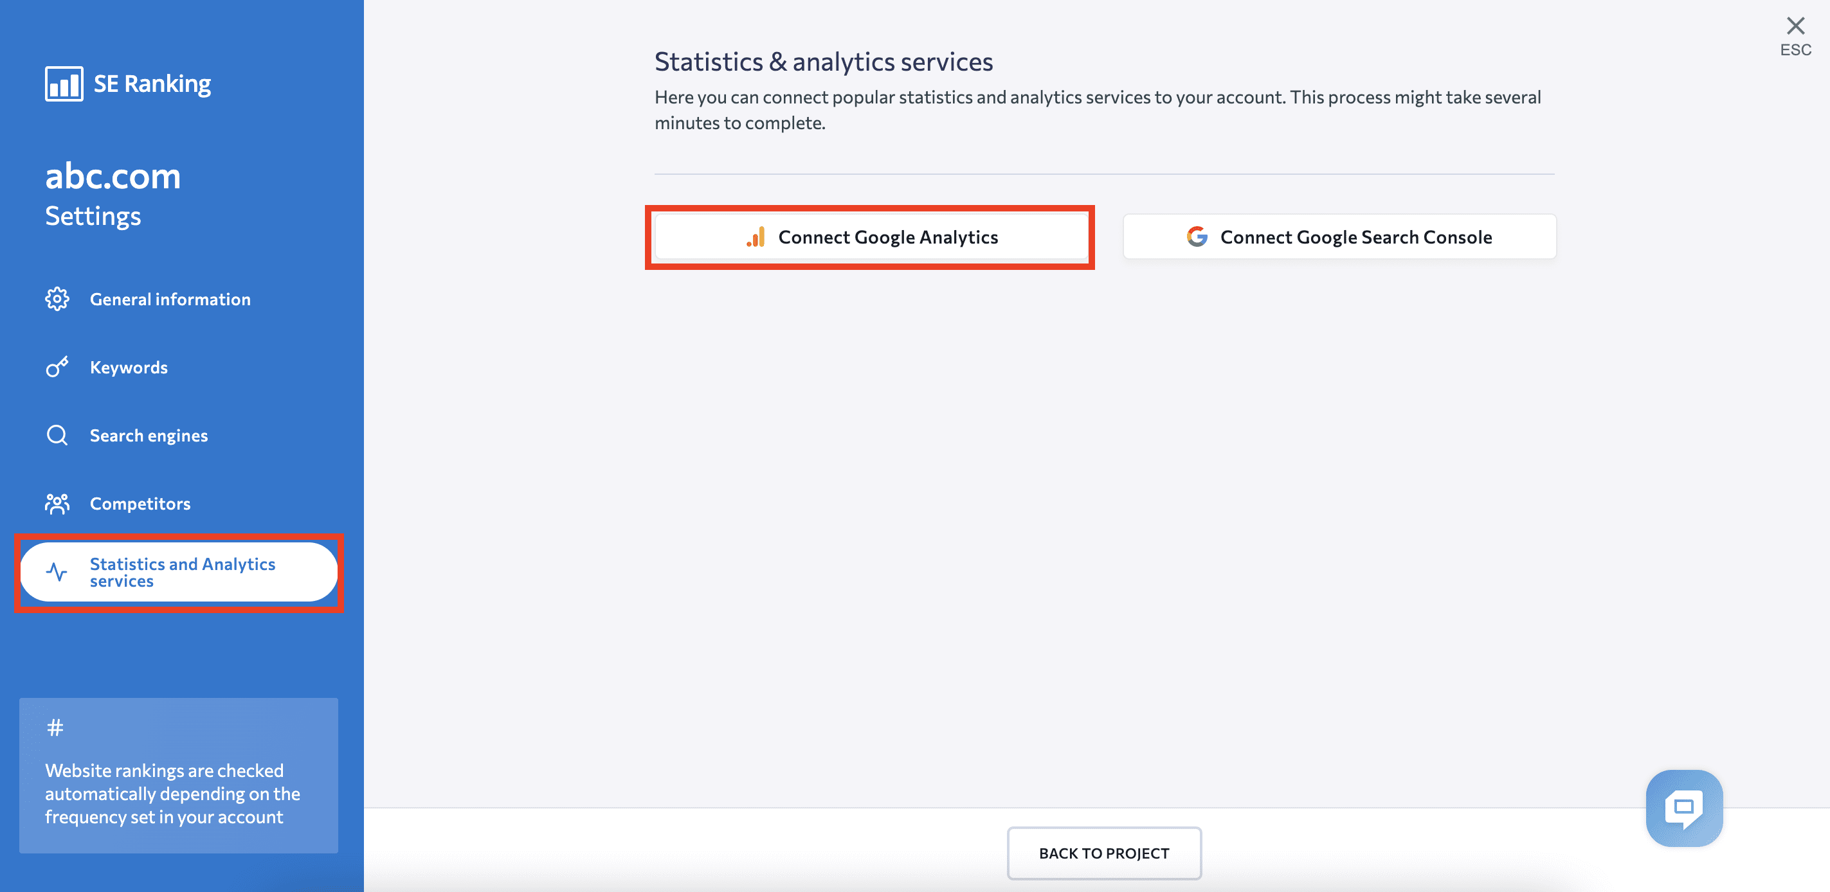This screenshot has width=1830, height=892.
Task: Click the SE Ranking logo icon
Action: tap(64, 84)
